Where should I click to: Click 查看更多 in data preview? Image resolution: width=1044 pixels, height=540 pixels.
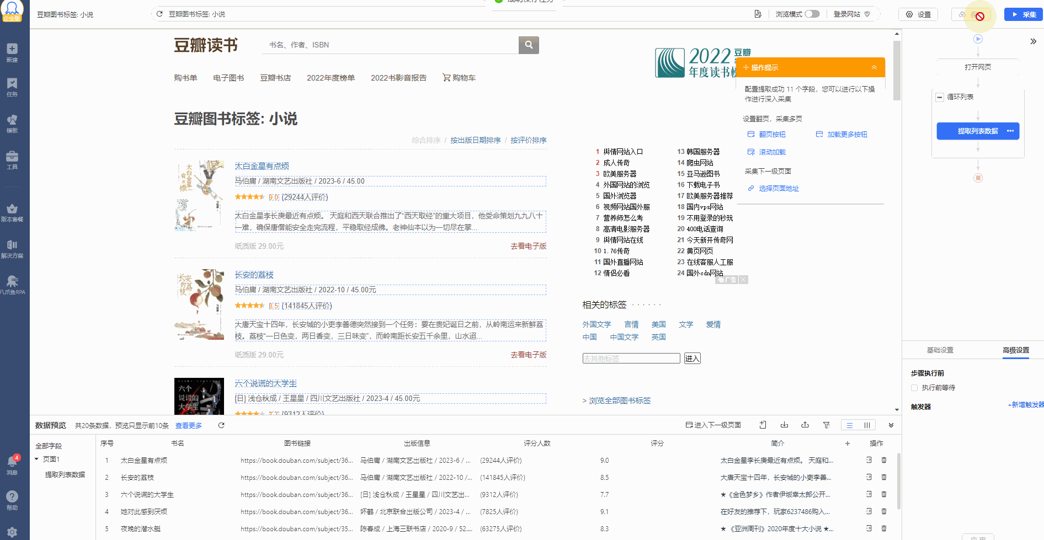click(x=189, y=425)
